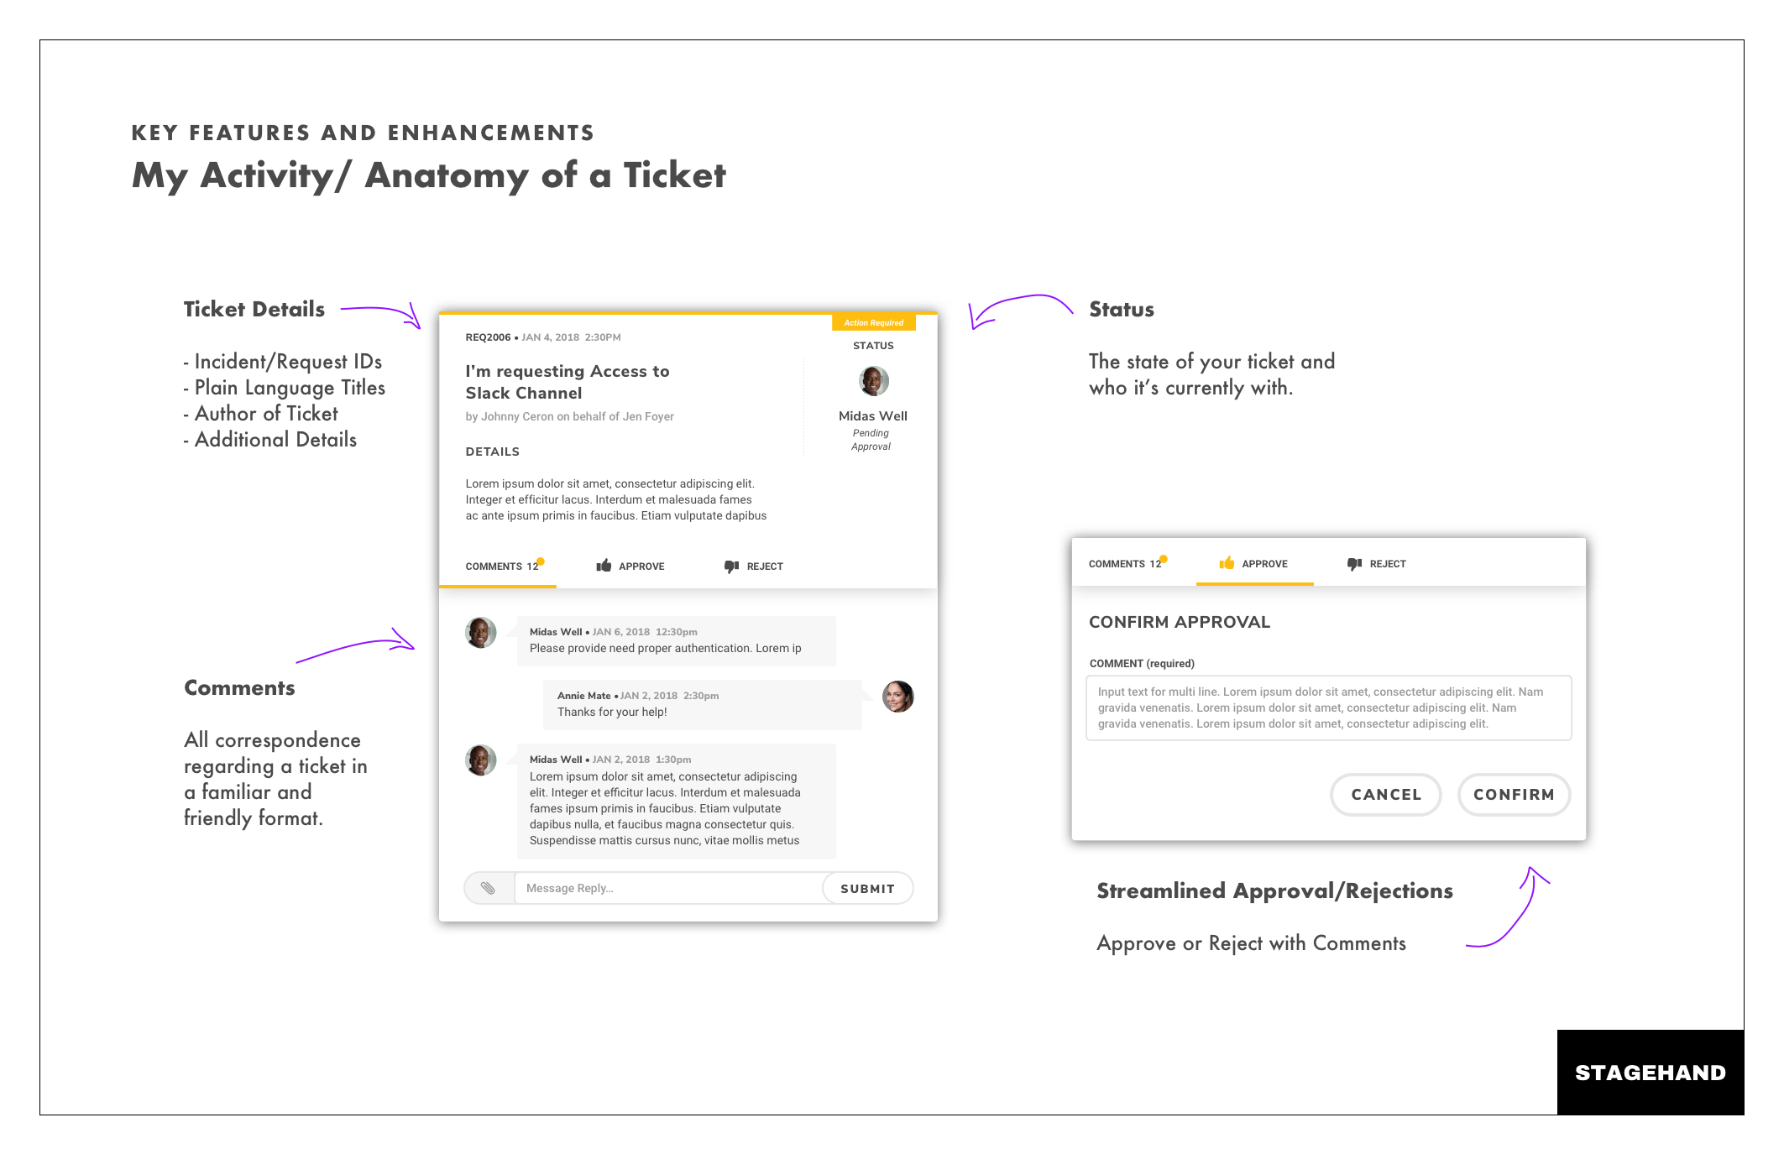The height and width of the screenshot is (1154, 1784).
Task: Click Annie Mate's avatar in comments
Action: click(897, 697)
